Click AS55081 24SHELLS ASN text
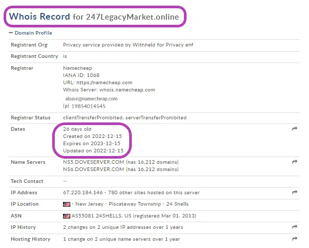The width and height of the screenshot is (309, 248). coord(98,215)
